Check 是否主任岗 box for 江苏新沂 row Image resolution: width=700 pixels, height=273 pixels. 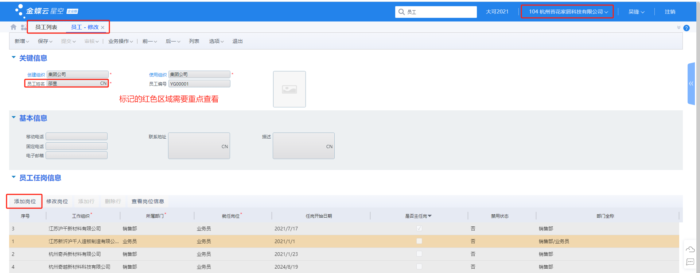419,241
